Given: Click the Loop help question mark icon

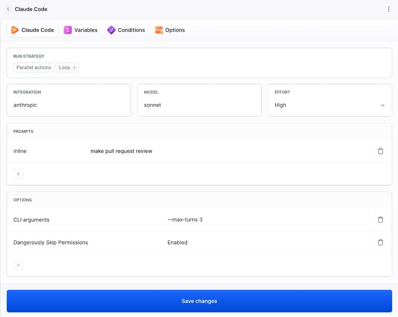Looking at the screenshot, I should pyautogui.click(x=74, y=68).
